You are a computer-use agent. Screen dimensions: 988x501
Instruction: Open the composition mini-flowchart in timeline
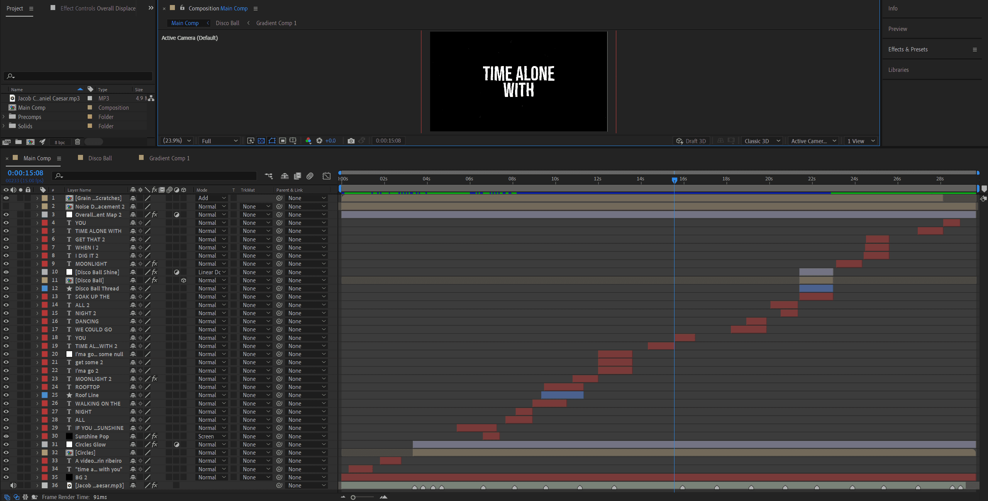(x=269, y=176)
